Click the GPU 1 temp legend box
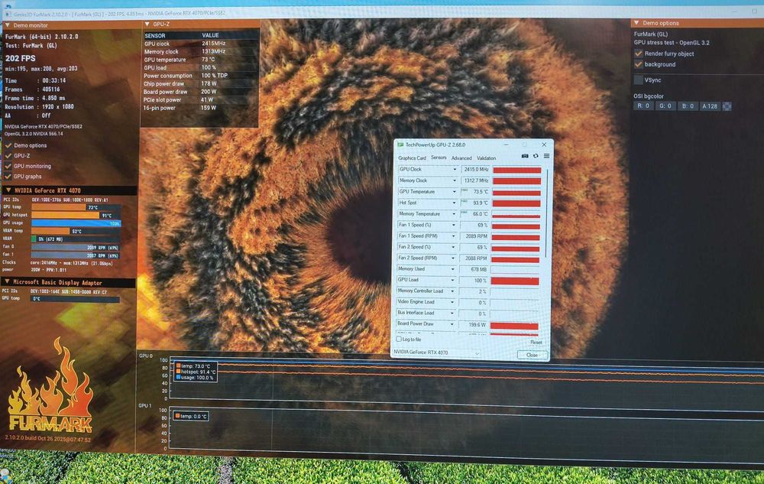The width and height of the screenshot is (764, 484). [x=191, y=416]
